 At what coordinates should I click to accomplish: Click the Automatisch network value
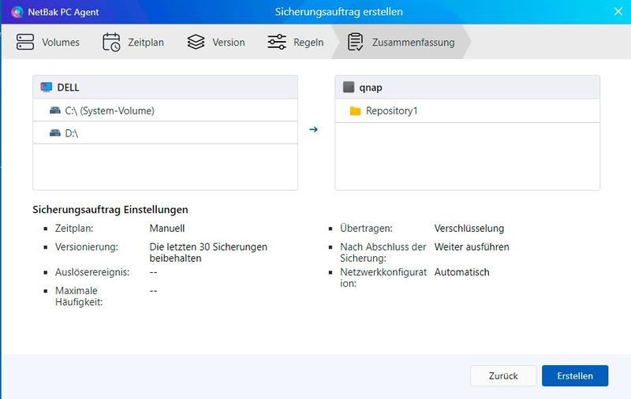pos(461,272)
